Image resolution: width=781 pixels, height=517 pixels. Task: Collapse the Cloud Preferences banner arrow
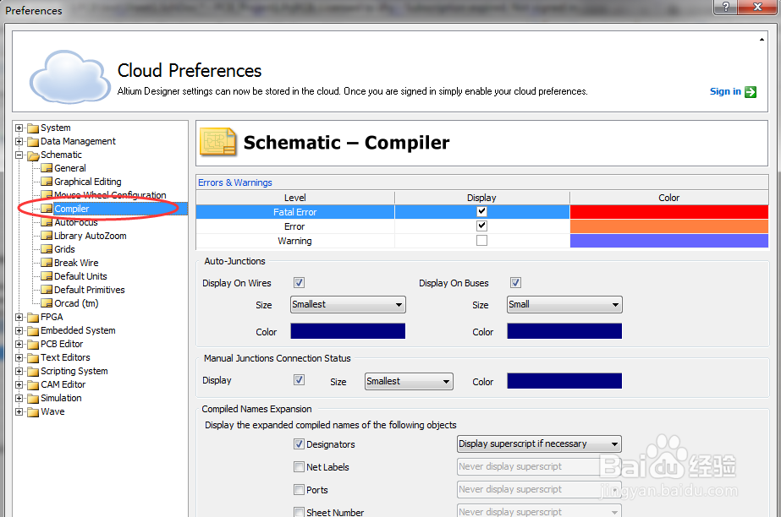click(762, 39)
